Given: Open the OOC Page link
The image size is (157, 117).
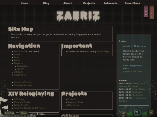Looking at the screenshot, I should click(x=19, y=99).
